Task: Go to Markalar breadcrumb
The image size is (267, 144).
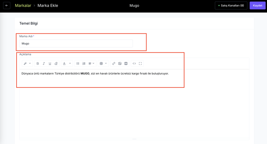Action: tap(23, 5)
